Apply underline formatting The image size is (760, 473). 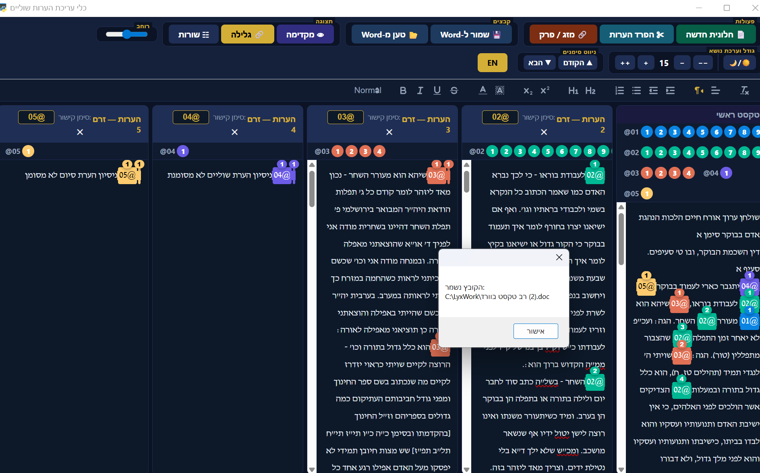click(x=437, y=90)
